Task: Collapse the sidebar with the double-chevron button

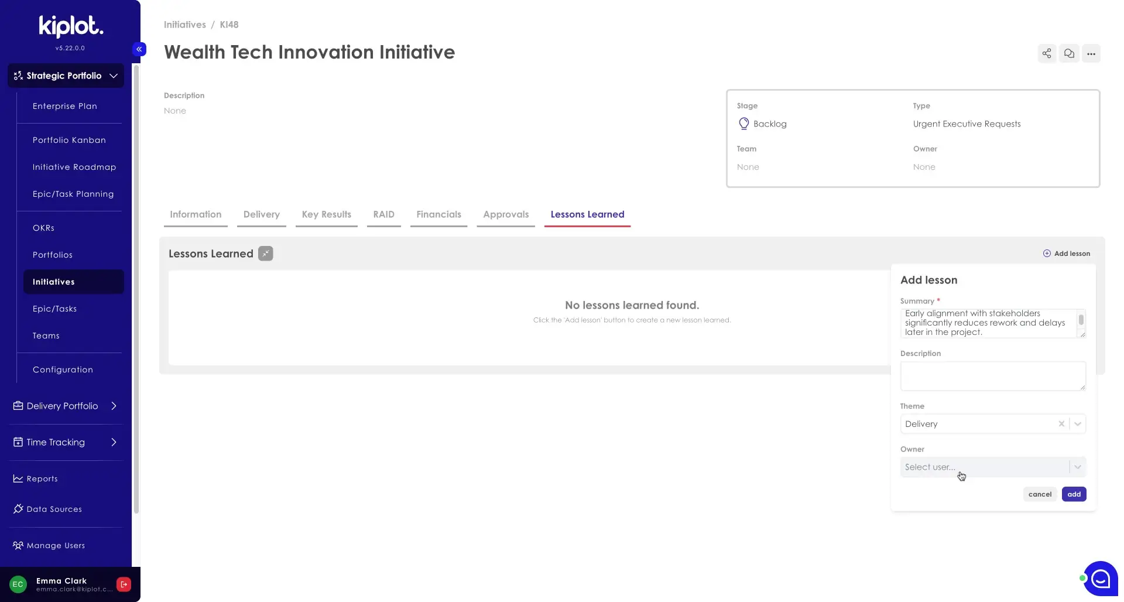Action: point(139,49)
